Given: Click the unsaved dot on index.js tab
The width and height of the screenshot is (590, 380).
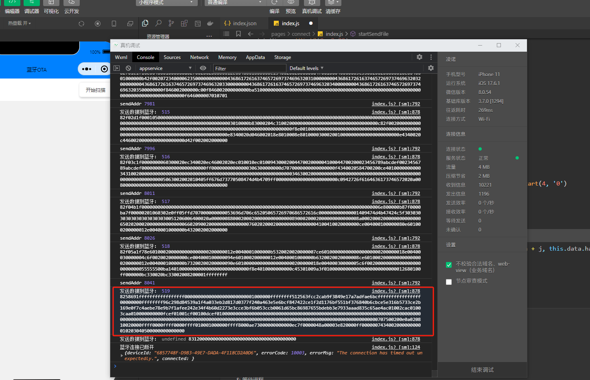Looking at the screenshot, I should 311,23.
